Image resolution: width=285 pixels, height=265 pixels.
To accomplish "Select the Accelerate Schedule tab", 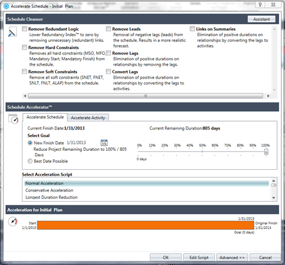I will (x=45, y=117).
